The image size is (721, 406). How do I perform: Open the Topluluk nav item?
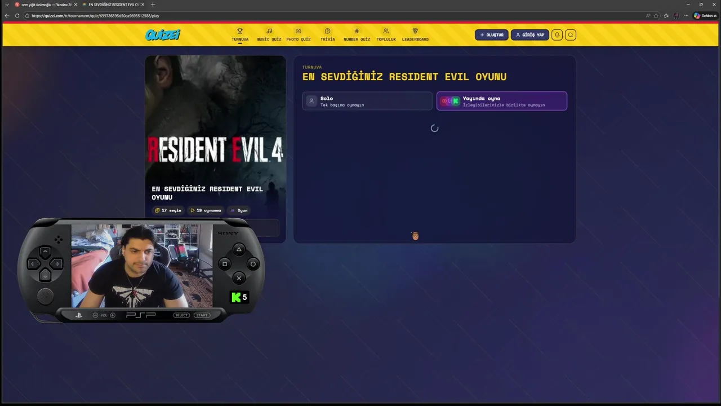point(386,35)
